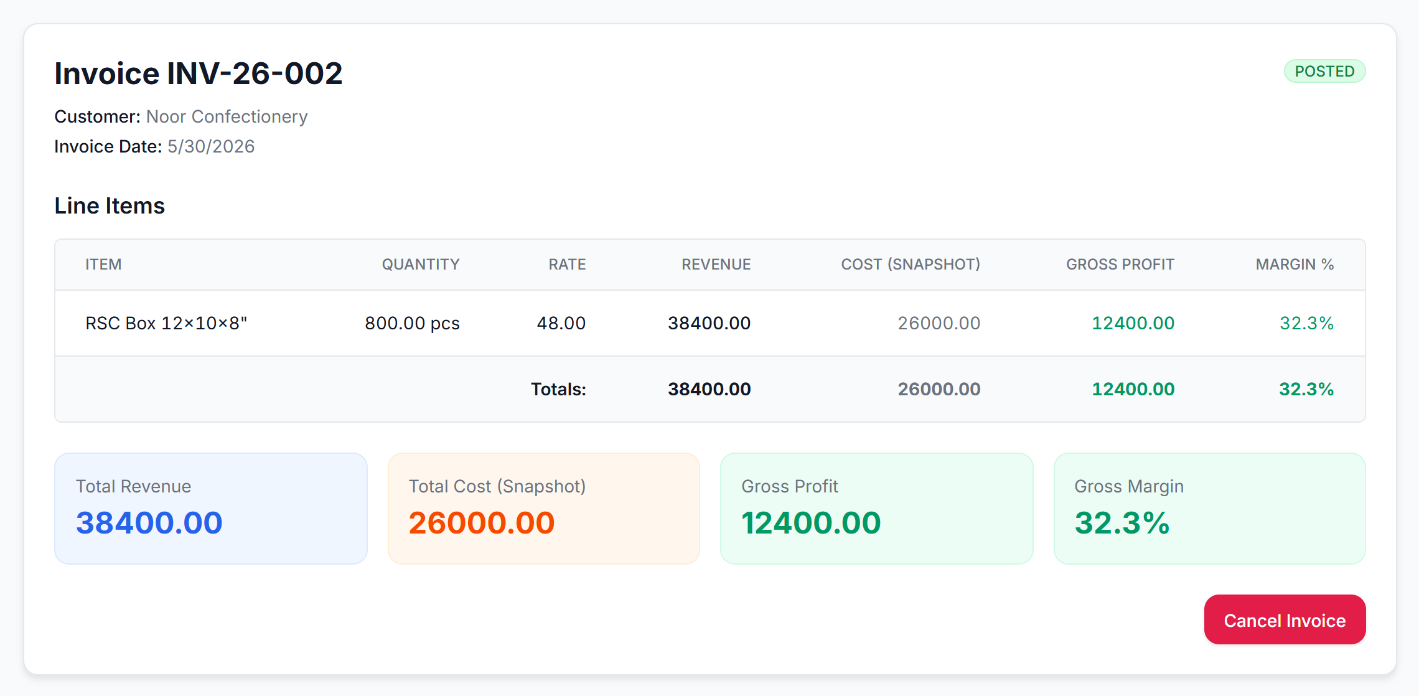This screenshot has width=1419, height=696.
Task: Select the RSC Box 12×10×8" item cell
Action: click(166, 323)
